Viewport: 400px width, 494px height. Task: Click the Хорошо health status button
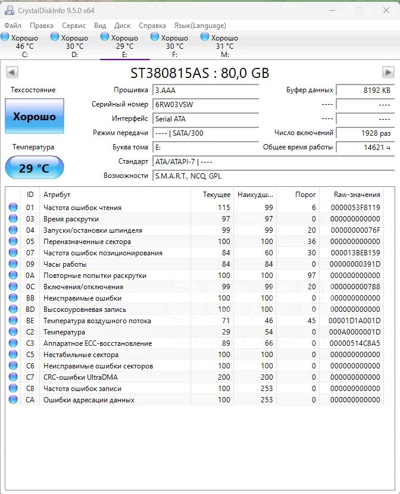(35, 116)
